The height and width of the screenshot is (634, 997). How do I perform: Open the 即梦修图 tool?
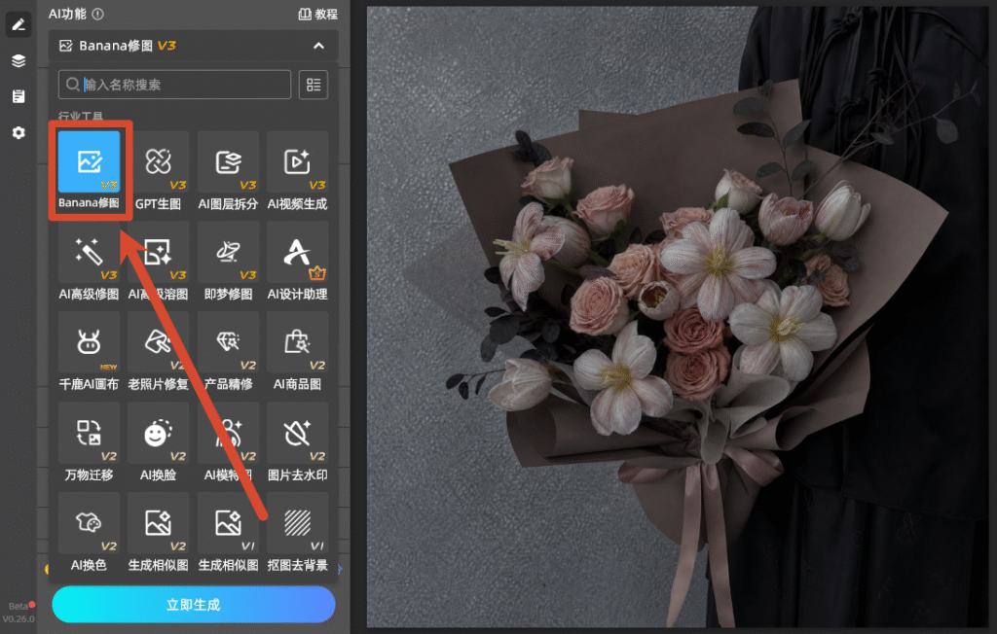point(228,252)
